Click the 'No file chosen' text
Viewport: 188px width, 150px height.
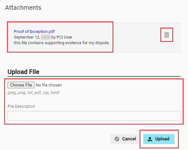point(49,85)
